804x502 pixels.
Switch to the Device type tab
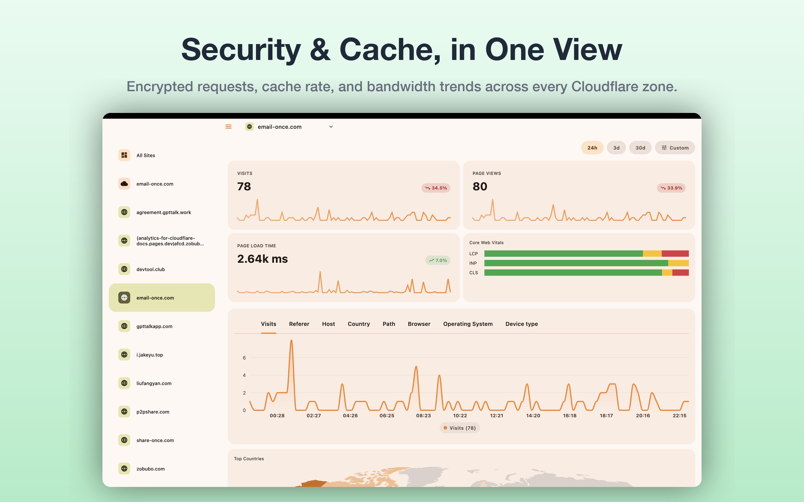click(x=521, y=324)
